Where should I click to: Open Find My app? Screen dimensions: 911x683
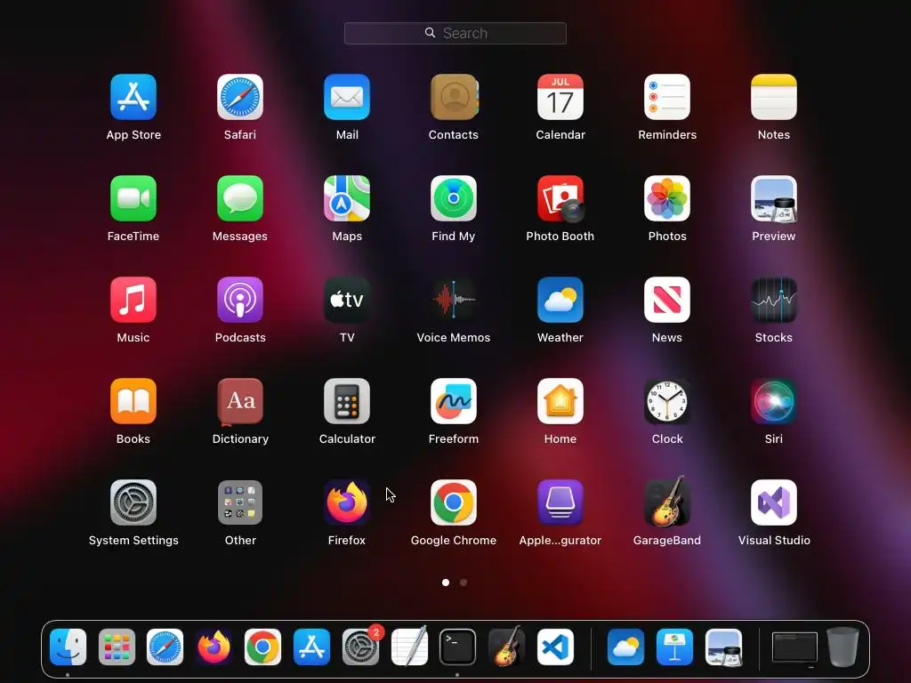454,198
